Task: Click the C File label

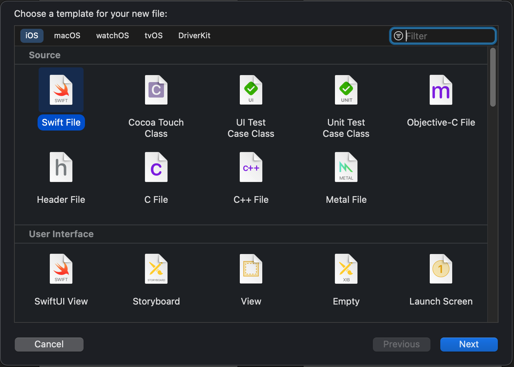Action: 156,200
